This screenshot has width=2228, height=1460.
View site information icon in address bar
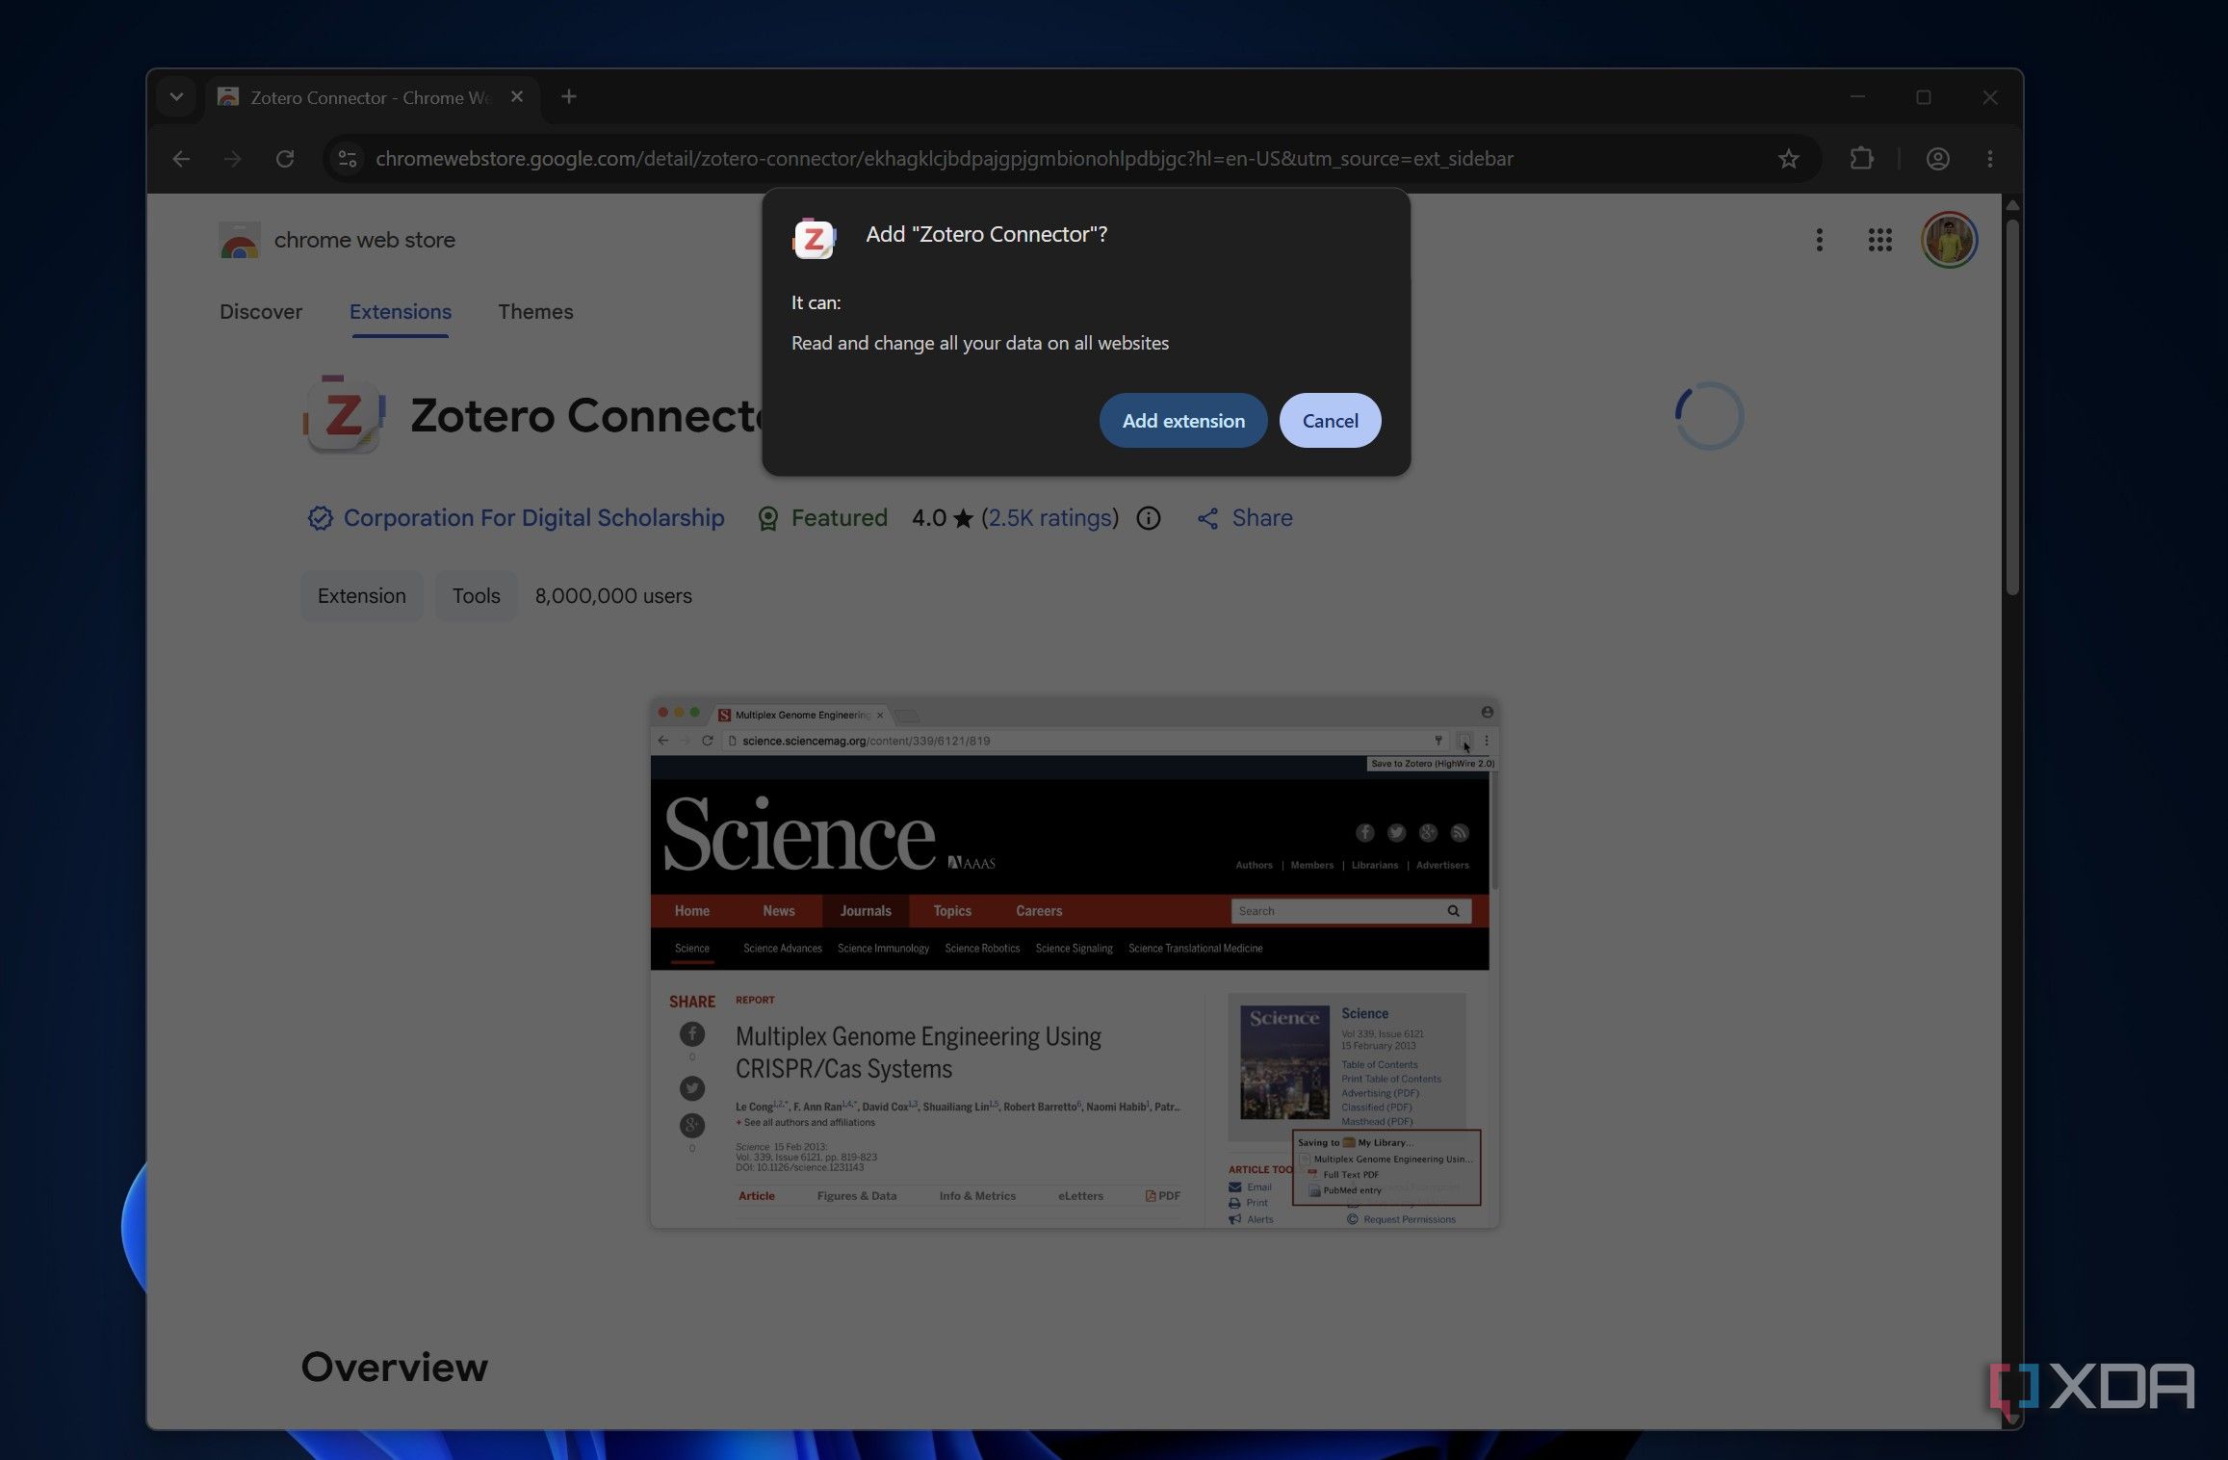348,159
